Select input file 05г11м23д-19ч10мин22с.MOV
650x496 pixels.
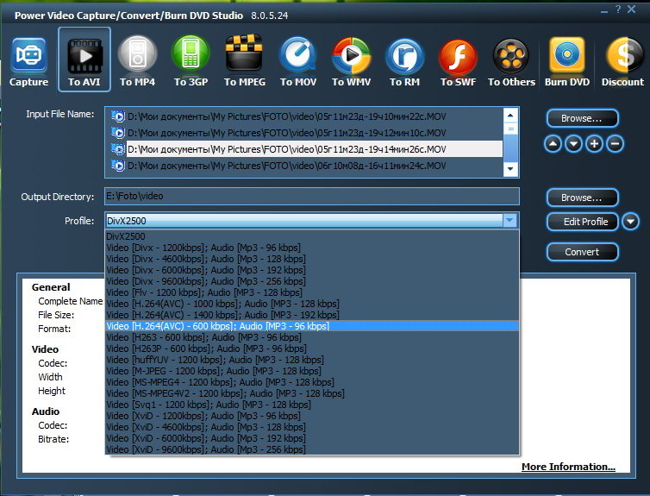point(306,116)
